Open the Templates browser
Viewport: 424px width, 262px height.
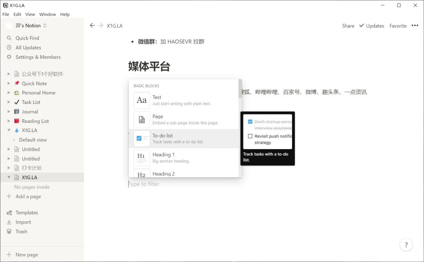coord(26,212)
